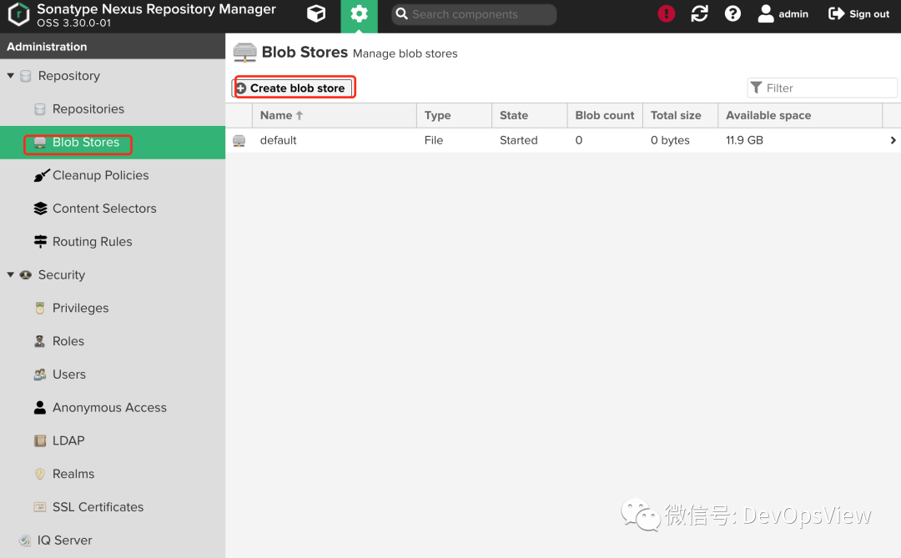The image size is (901, 558).
Task: Sort by the State column header
Action: tap(529, 115)
